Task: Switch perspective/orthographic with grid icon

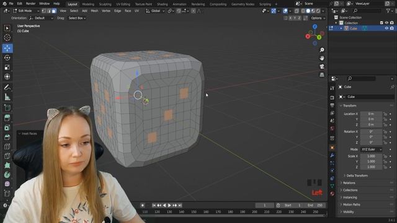Action: point(322,75)
